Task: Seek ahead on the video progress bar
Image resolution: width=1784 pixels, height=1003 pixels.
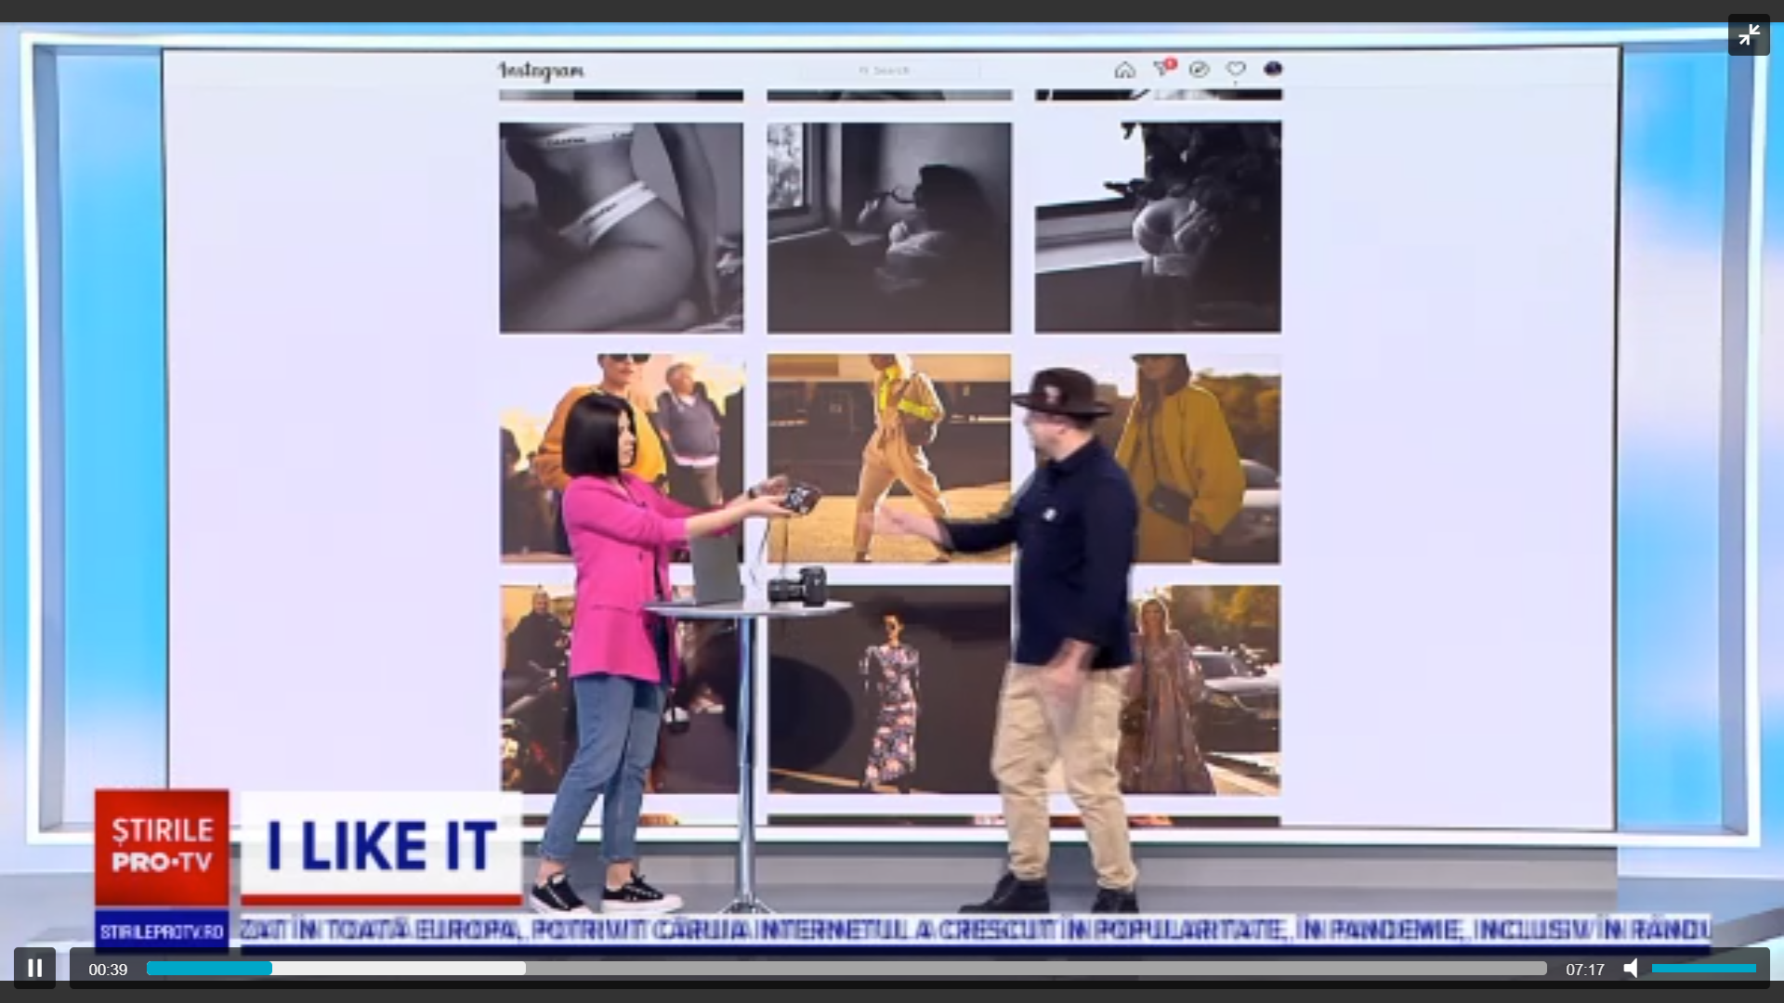Action: [836, 968]
